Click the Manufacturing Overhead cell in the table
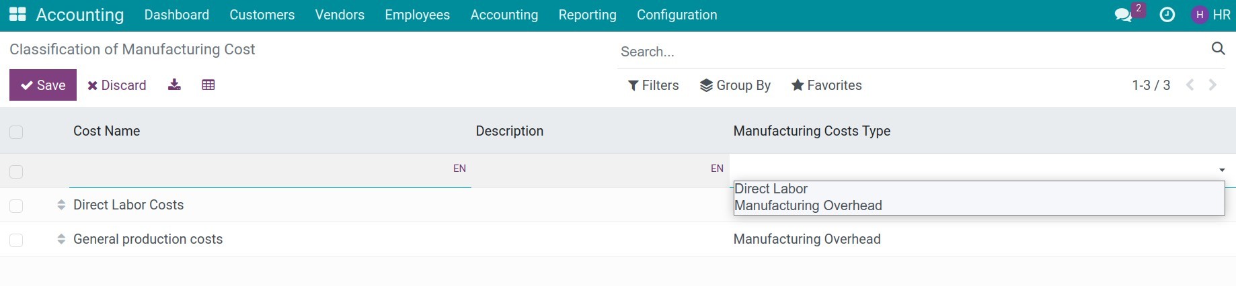Viewport: 1236px width, 286px height. [x=807, y=239]
